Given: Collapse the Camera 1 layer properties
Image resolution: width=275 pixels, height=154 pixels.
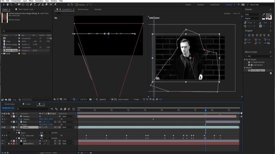Looking at the screenshot, I should click(x=12, y=116).
